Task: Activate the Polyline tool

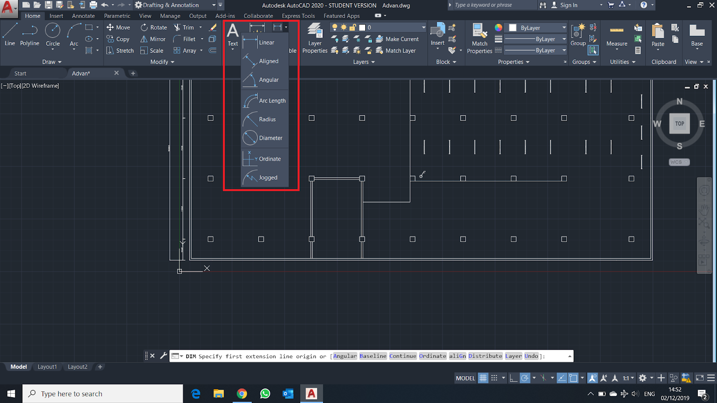Action: 30,34
